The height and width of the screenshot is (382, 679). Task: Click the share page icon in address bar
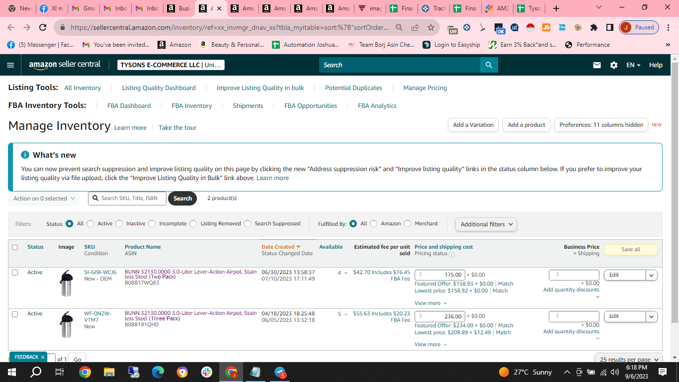[415, 27]
